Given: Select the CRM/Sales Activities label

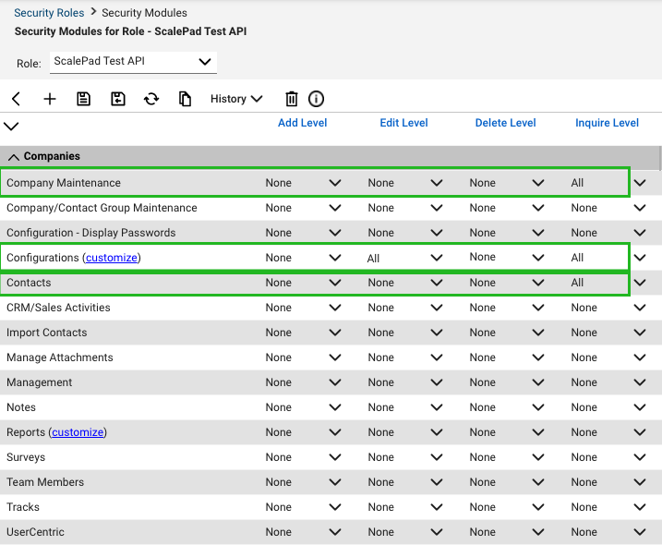Looking at the screenshot, I should tap(58, 308).
